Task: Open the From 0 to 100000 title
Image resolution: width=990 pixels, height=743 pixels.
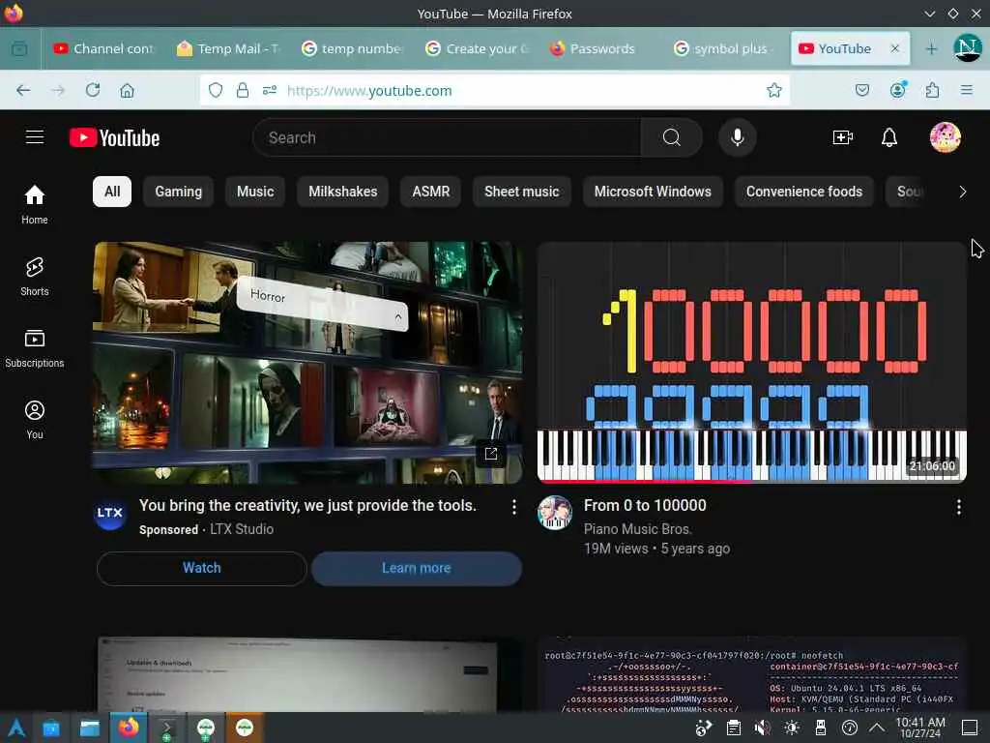Action: [x=645, y=505]
